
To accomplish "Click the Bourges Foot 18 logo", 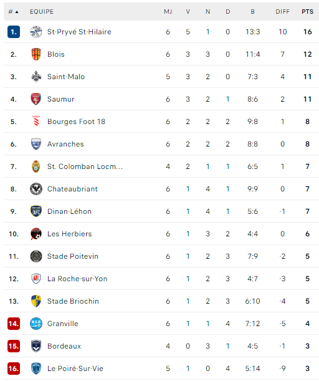I will pyautogui.click(x=36, y=122).
